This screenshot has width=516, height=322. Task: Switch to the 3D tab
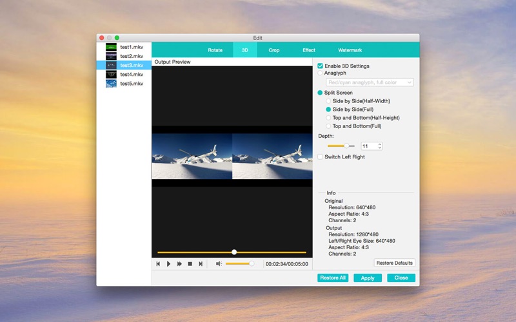[x=245, y=50]
